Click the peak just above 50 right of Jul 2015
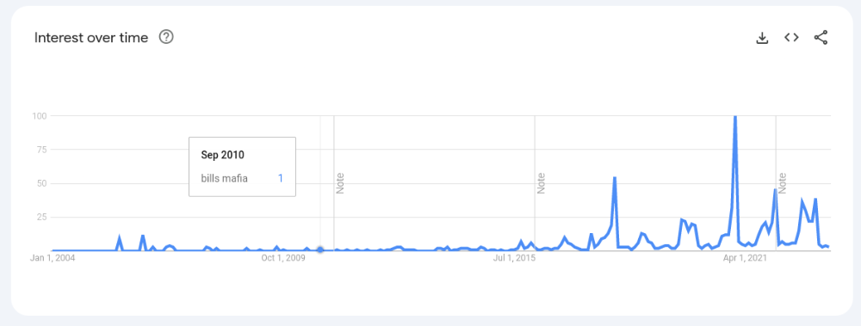The image size is (861, 326). point(615,178)
